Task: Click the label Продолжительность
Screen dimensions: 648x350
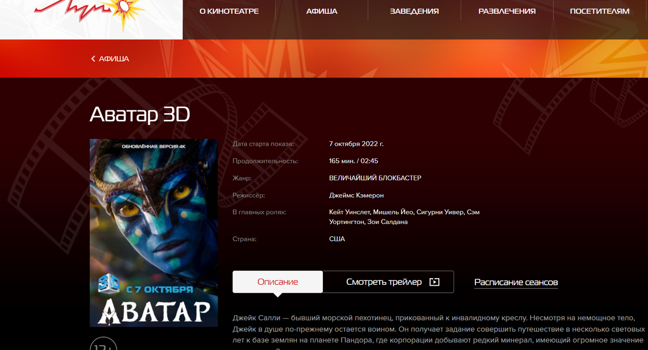Action: pyautogui.click(x=265, y=161)
